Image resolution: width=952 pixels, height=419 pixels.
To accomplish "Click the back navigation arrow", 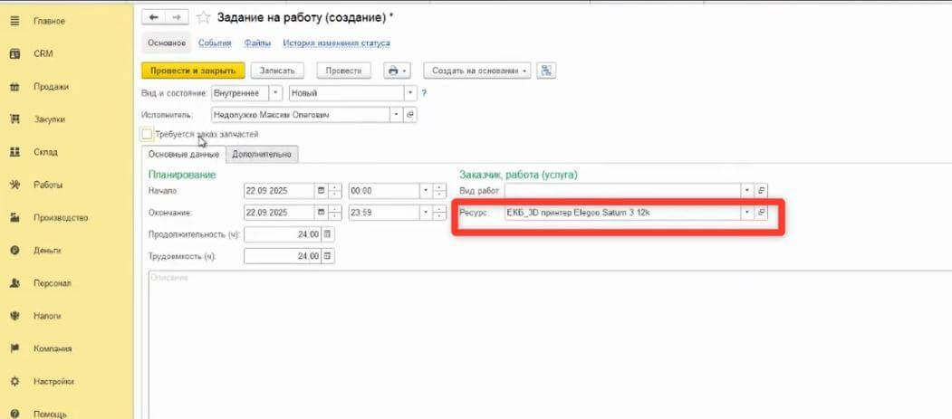I will (x=154, y=17).
